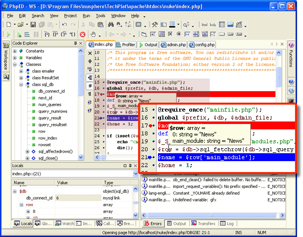Open the Project menu

[x=70, y=15]
